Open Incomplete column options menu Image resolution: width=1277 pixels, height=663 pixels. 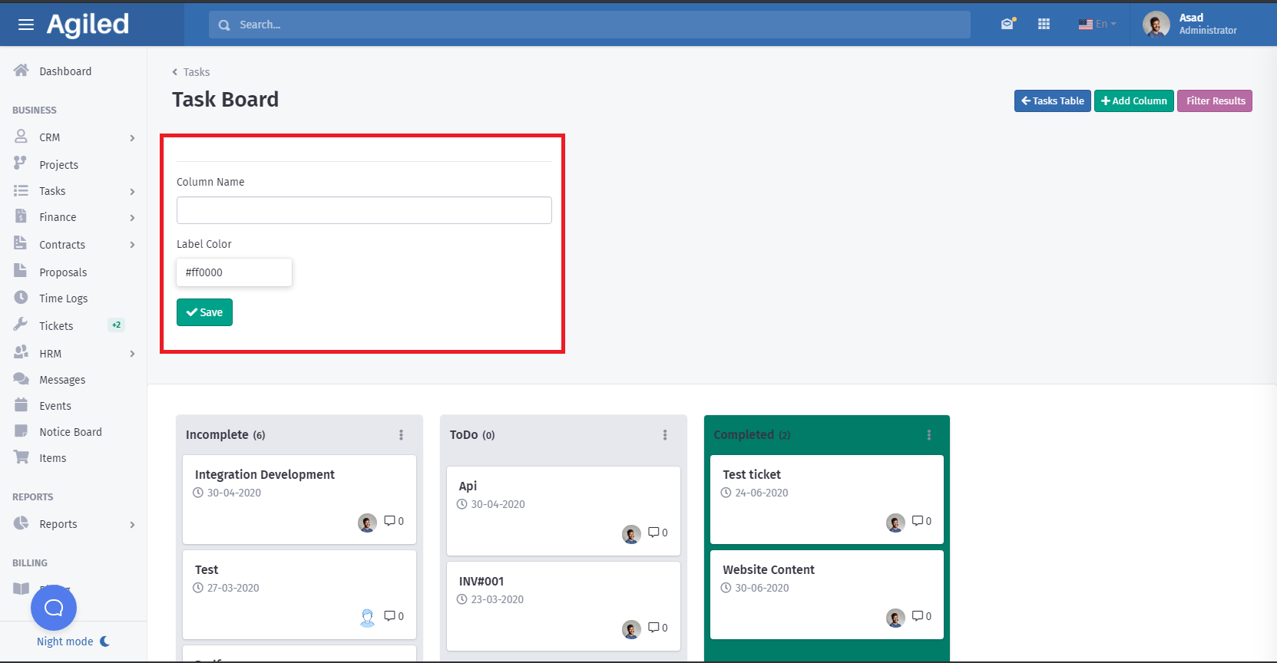tap(401, 435)
